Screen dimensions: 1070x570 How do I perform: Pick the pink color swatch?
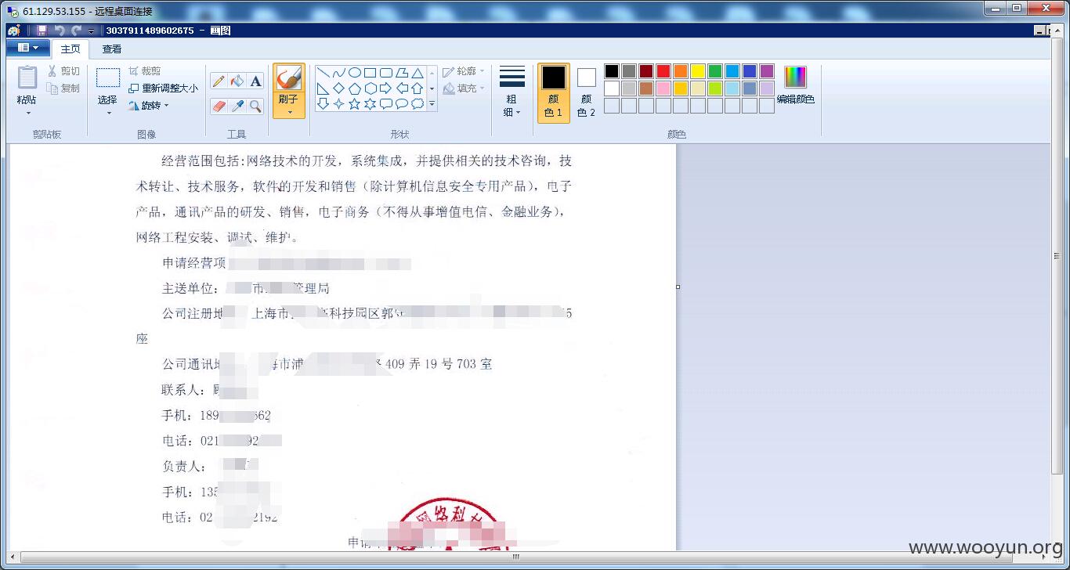click(x=663, y=88)
